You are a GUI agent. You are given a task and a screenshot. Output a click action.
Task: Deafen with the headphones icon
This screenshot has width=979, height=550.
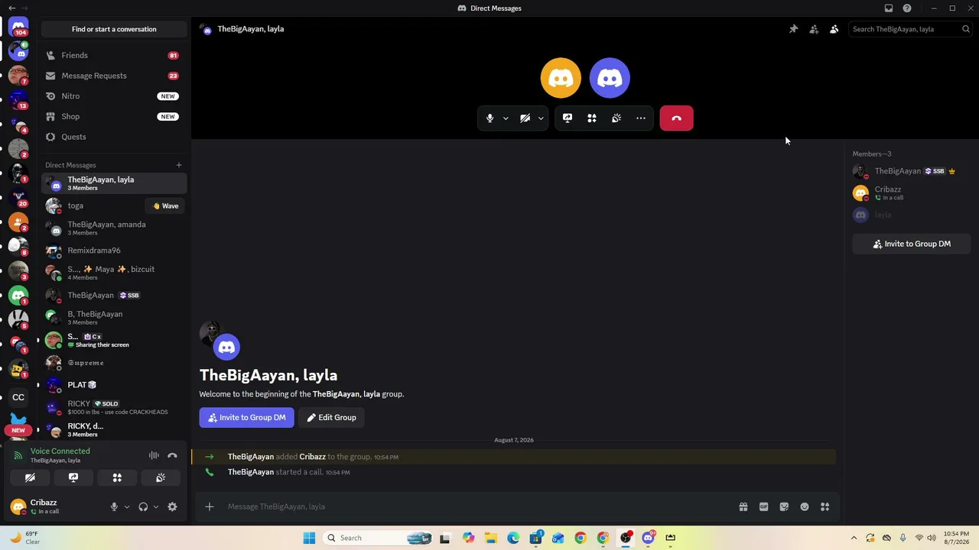pos(143,506)
